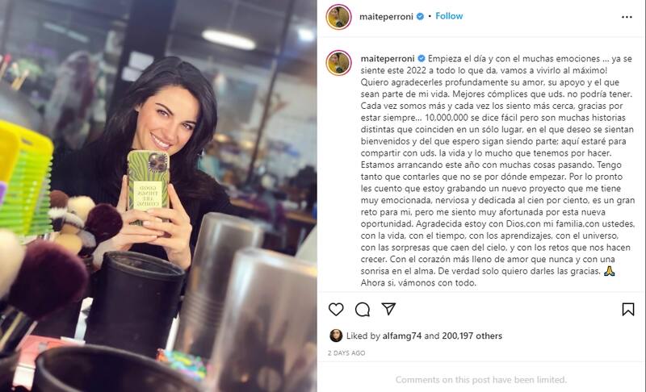646x392 pixels.
Task: Share the post via paper plane icon
Action: coord(388,309)
